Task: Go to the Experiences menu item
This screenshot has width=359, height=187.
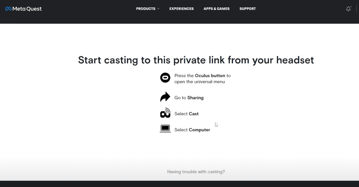Action: point(181,9)
